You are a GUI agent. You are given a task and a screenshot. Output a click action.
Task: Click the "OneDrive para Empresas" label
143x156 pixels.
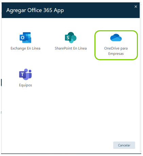coord(116,51)
